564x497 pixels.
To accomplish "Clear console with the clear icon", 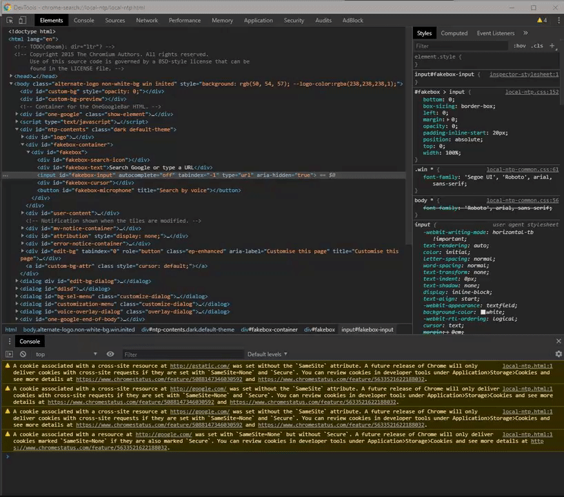I will [x=23, y=354].
